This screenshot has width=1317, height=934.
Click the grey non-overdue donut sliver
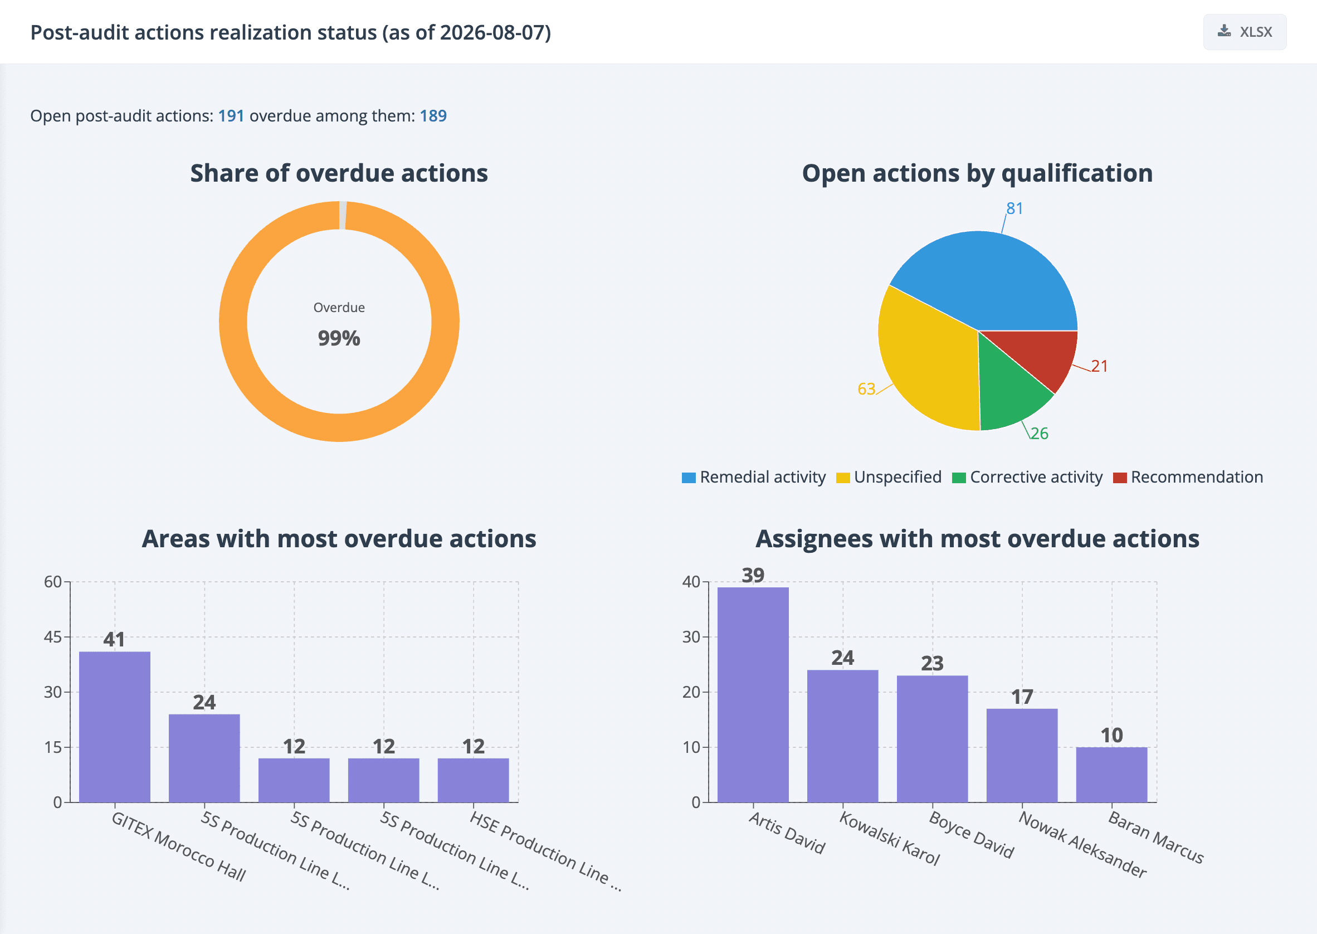[x=343, y=215]
